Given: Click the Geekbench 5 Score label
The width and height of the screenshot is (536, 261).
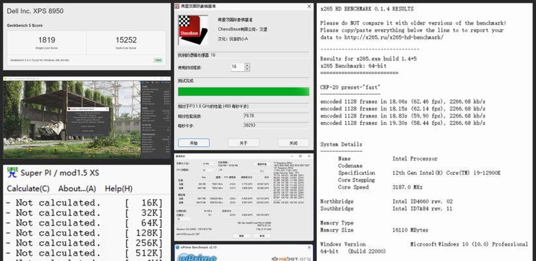Looking at the screenshot, I should 25,25.
